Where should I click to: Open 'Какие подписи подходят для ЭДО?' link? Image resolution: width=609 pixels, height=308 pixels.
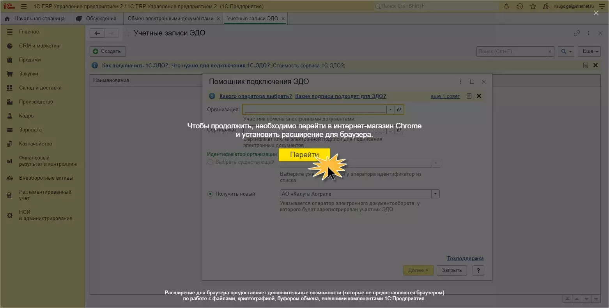pyautogui.click(x=341, y=96)
